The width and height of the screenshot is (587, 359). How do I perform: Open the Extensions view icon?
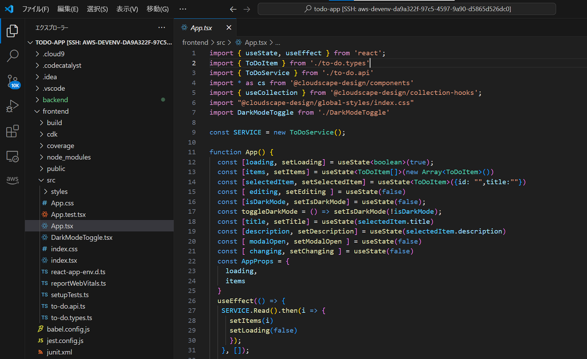pyautogui.click(x=13, y=131)
